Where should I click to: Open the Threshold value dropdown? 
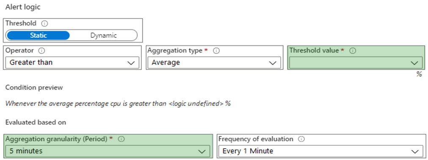[x=356, y=62]
